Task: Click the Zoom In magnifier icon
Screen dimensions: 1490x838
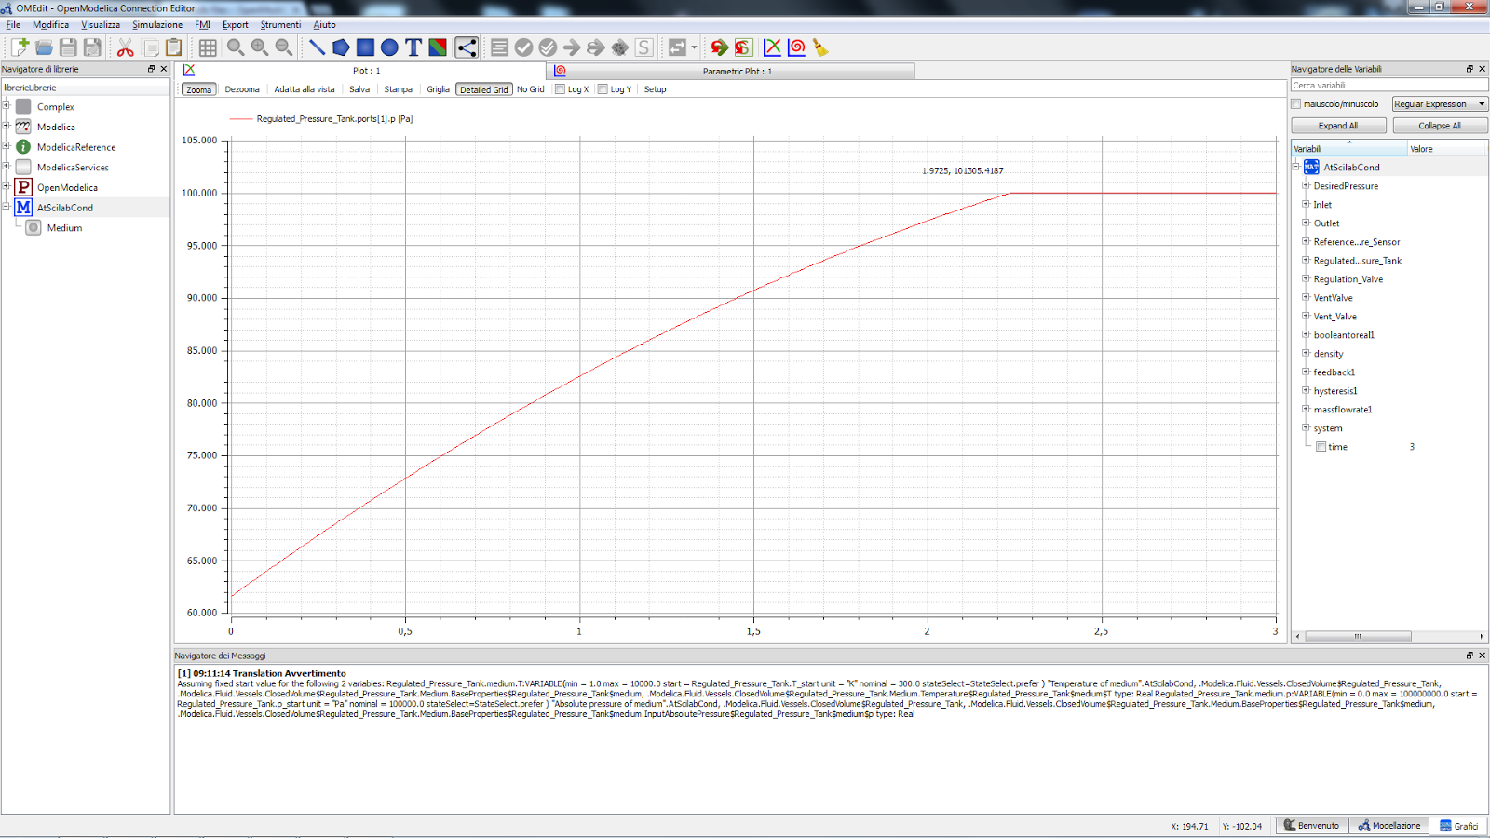Action: click(260, 47)
